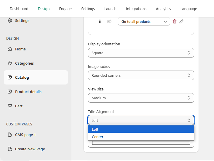This screenshot has width=214, height=161.
Task: Click Create New Page label
Action: coord(30,149)
